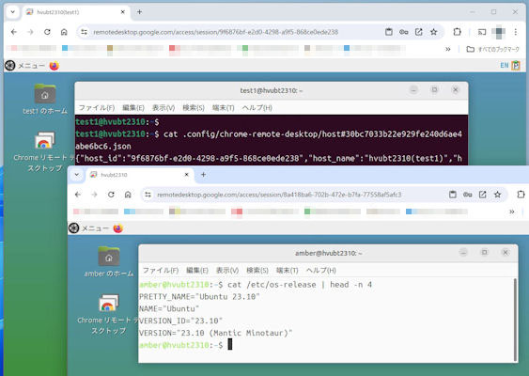
Task: Close the hvubt2310 tab in the front window
Action: pyautogui.click(x=187, y=175)
